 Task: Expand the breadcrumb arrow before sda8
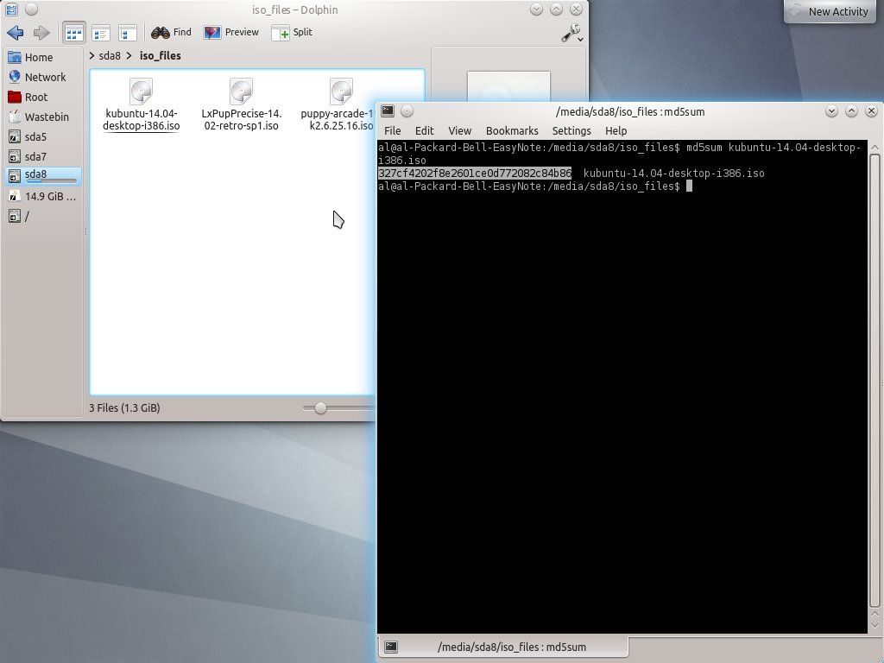tap(92, 56)
